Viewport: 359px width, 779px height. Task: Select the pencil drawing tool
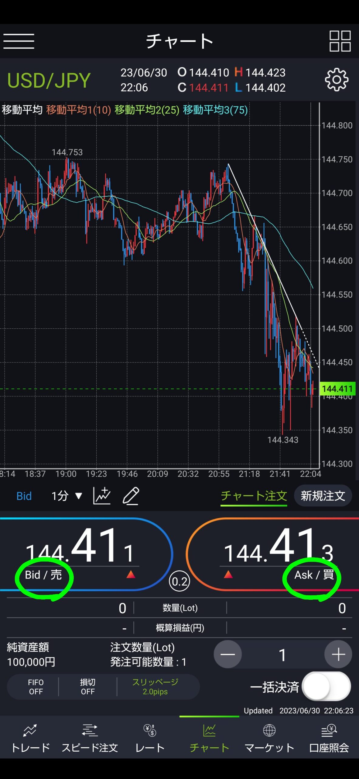click(x=131, y=496)
